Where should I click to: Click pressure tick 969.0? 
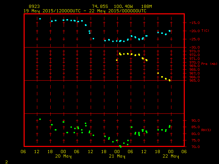pos(195,66)
